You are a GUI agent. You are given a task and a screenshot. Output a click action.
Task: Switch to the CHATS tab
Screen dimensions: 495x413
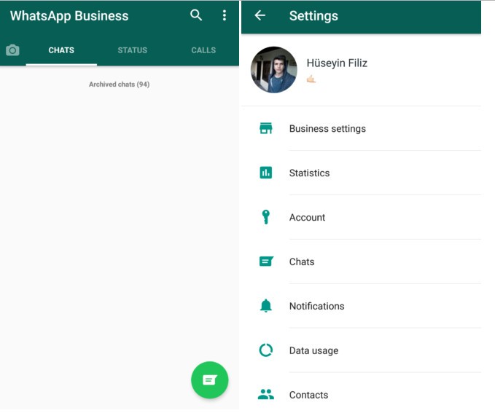pos(61,50)
